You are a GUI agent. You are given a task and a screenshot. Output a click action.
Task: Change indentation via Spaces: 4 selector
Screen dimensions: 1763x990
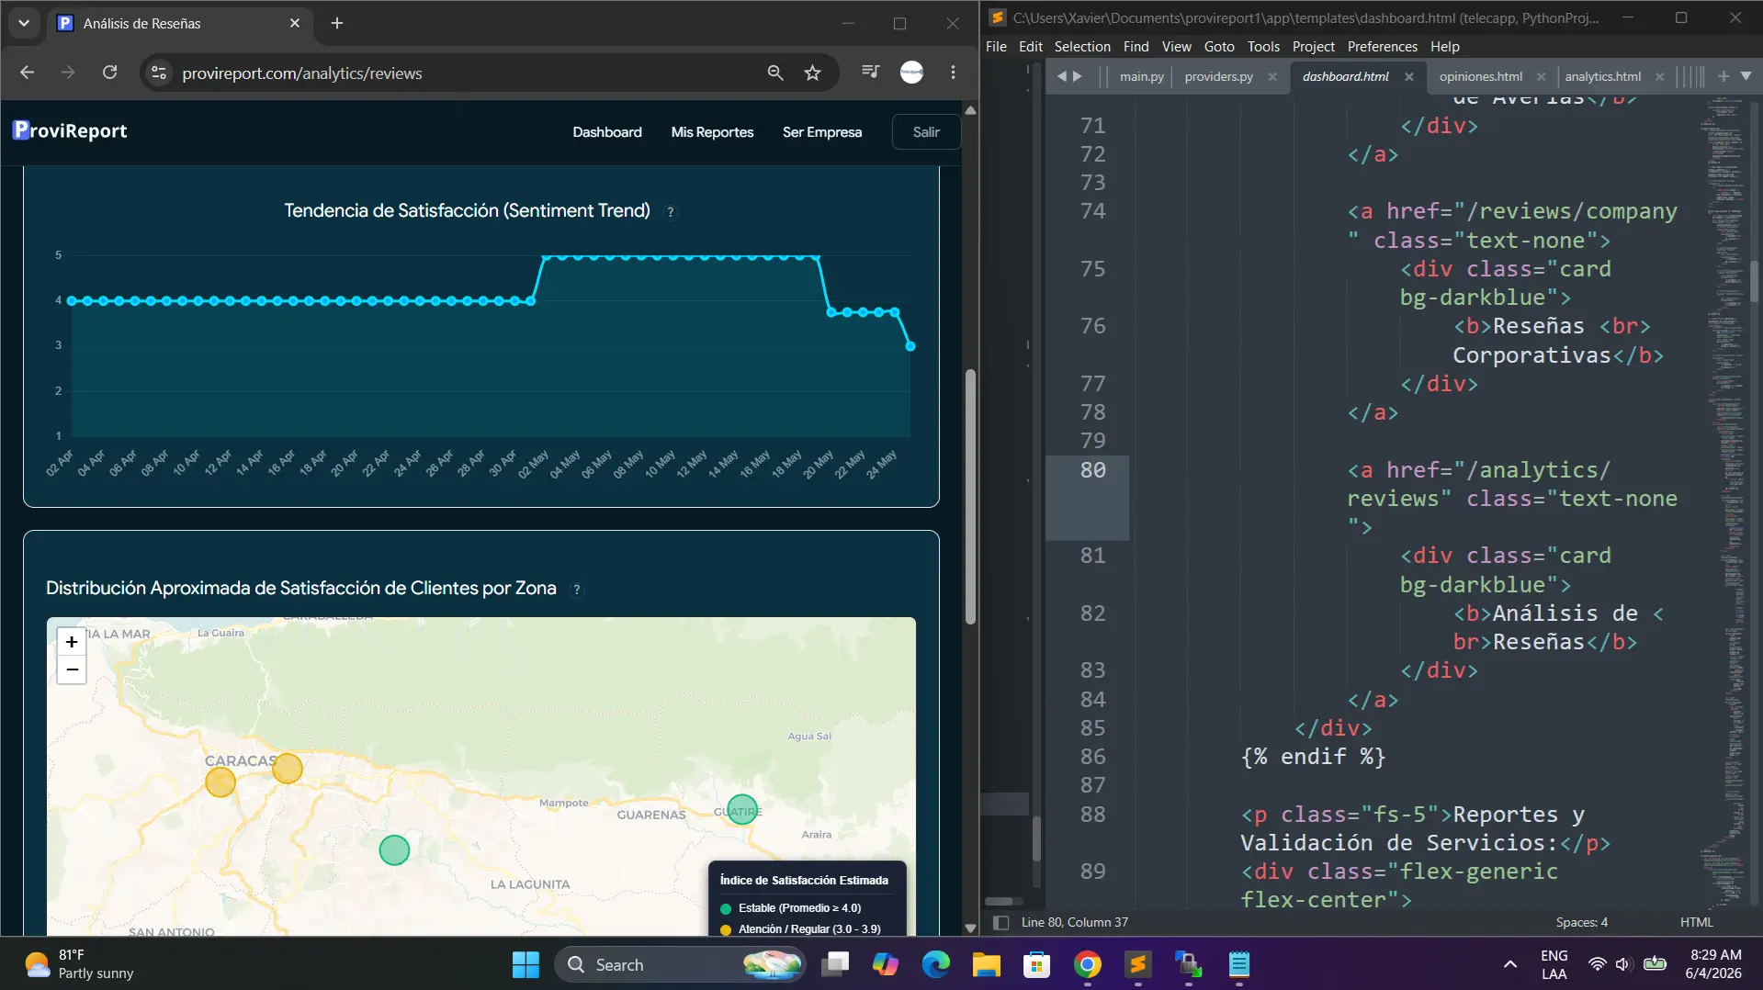[x=1581, y=922]
